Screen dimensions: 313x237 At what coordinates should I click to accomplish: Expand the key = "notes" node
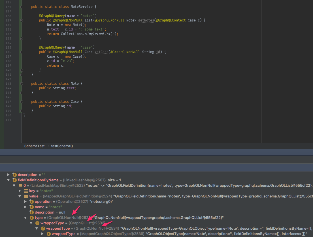[x=20, y=191]
